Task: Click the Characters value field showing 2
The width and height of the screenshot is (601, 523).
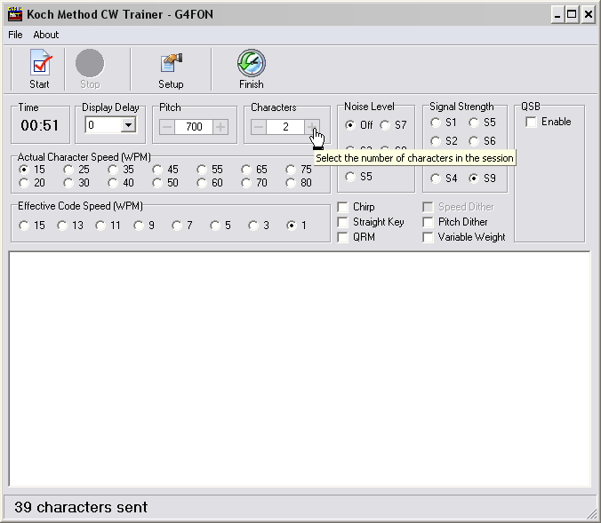Action: [x=285, y=127]
